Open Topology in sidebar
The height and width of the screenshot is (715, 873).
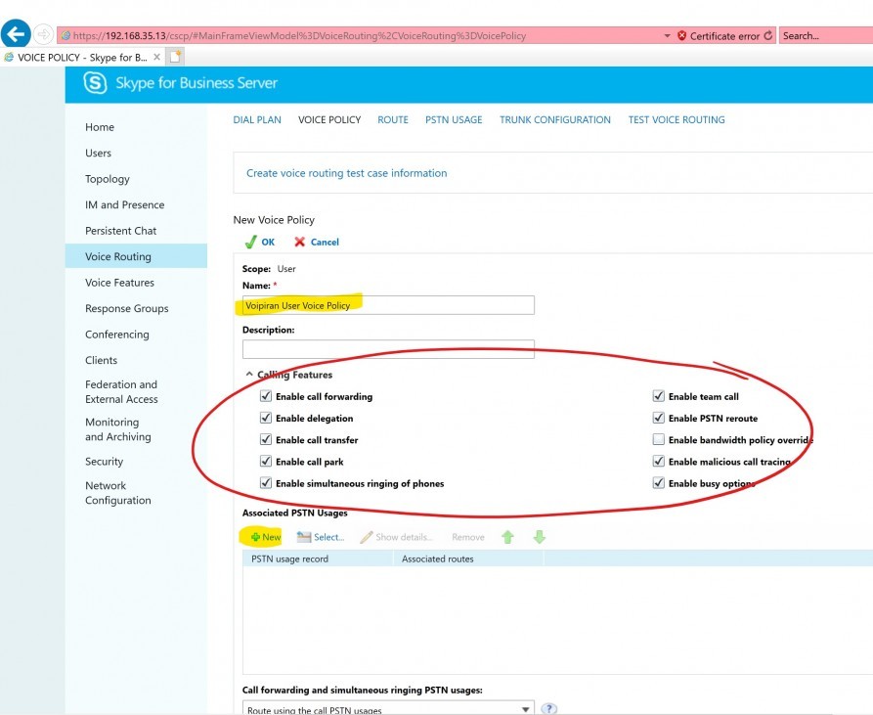[108, 179]
